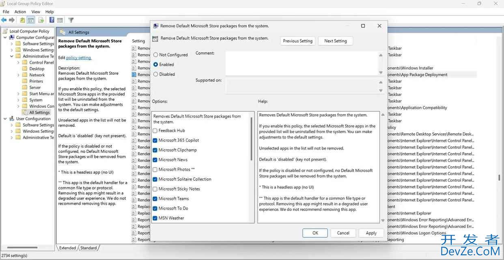Switch to the Standard tab
504x260 pixels.
(x=88, y=248)
